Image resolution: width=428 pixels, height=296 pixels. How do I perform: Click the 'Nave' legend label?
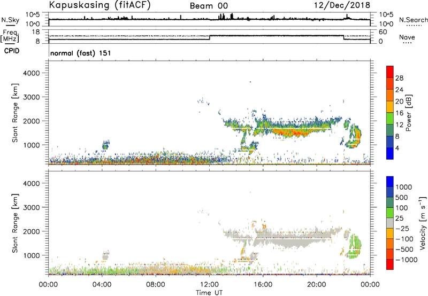coord(407,37)
